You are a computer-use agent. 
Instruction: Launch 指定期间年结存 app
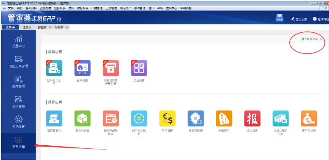(x=111, y=118)
